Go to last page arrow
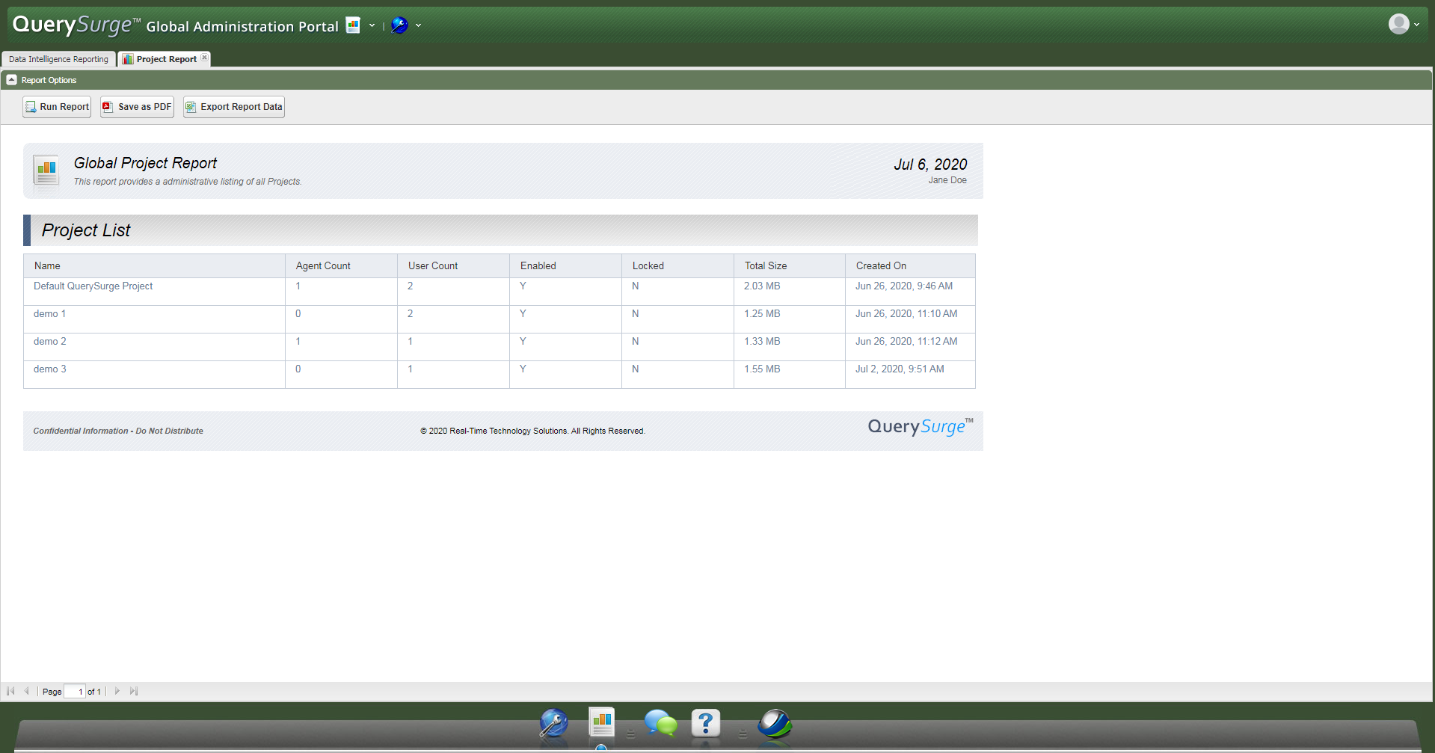 click(x=134, y=691)
